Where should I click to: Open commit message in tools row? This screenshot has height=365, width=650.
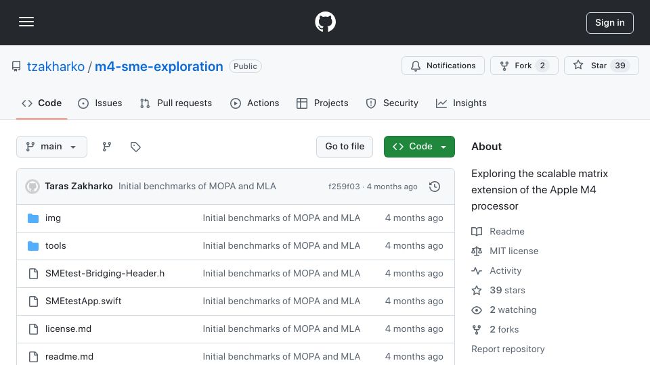[282, 246]
